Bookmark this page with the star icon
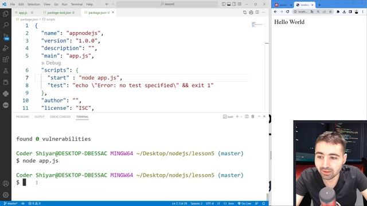 point(330,11)
